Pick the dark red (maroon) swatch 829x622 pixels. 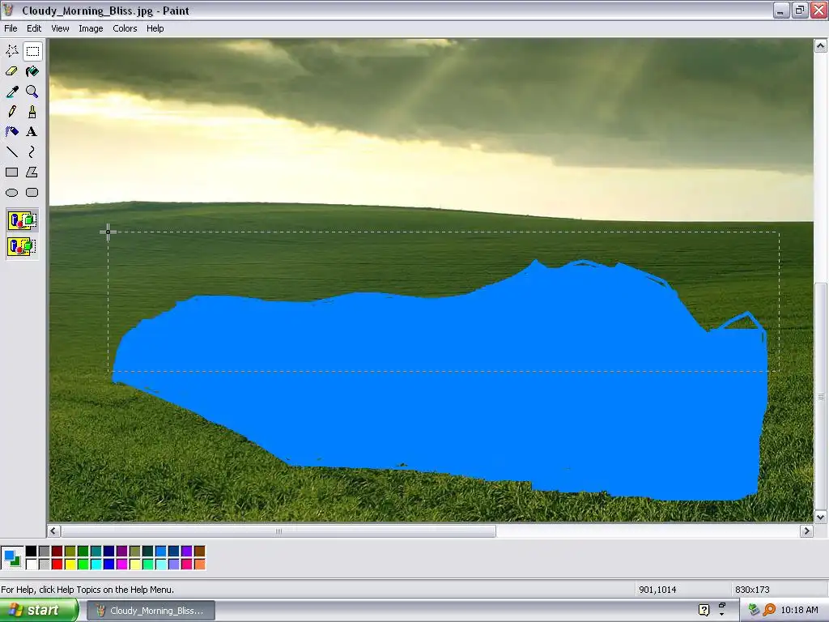(57, 551)
